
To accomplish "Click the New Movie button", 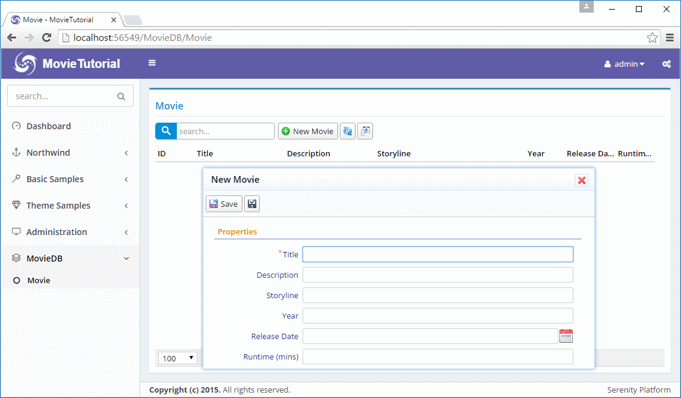I will click(307, 131).
